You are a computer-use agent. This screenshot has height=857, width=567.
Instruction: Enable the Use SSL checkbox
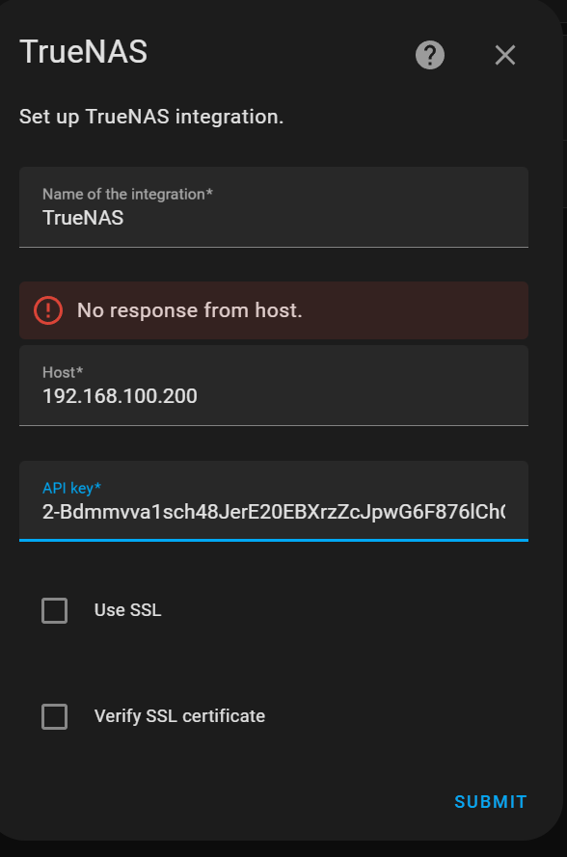pyautogui.click(x=55, y=610)
